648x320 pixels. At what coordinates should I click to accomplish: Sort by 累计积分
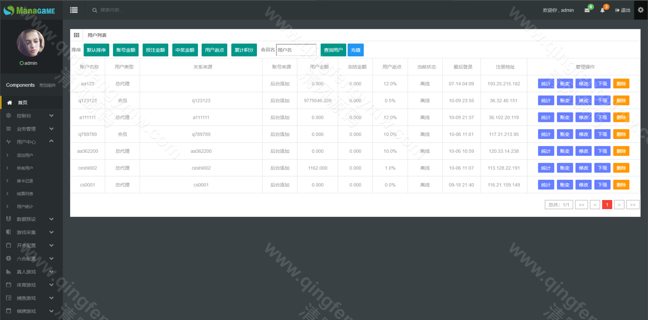pos(244,50)
